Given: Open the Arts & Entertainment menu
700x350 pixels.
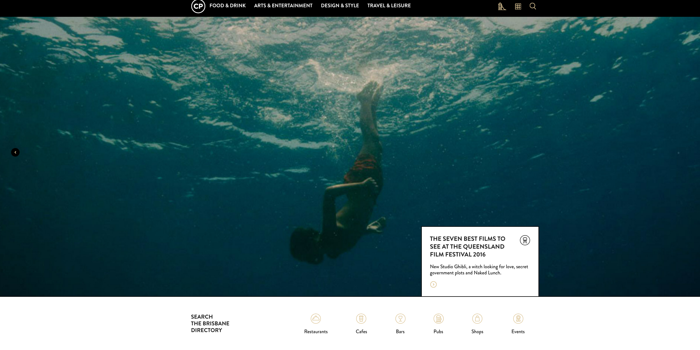Looking at the screenshot, I should [x=283, y=5].
